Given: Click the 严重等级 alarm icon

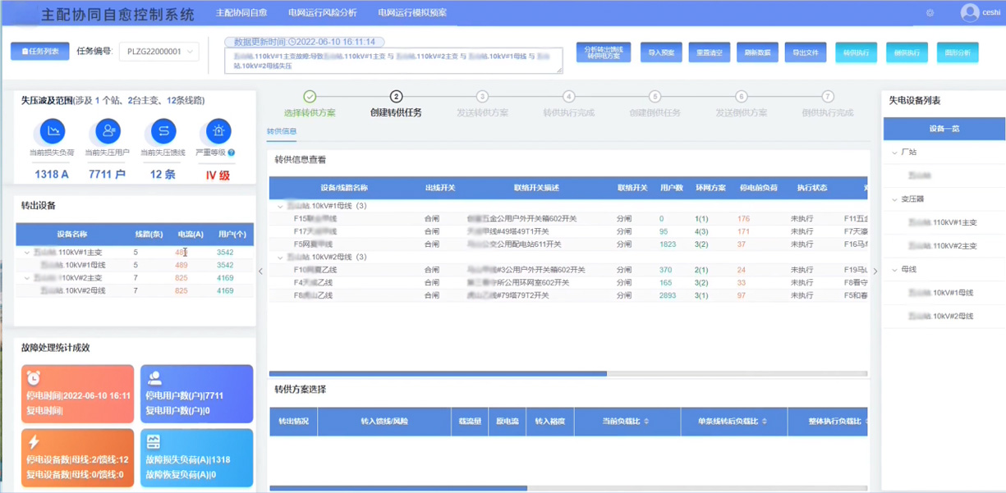Looking at the screenshot, I should tap(218, 131).
